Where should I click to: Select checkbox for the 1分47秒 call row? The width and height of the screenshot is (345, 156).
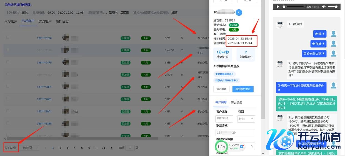coord(8,50)
